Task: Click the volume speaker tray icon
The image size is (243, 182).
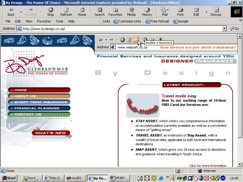Action: pyautogui.click(x=173, y=178)
